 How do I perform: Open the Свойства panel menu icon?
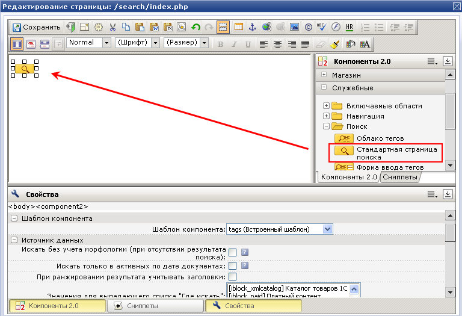pyautogui.click(x=433, y=194)
